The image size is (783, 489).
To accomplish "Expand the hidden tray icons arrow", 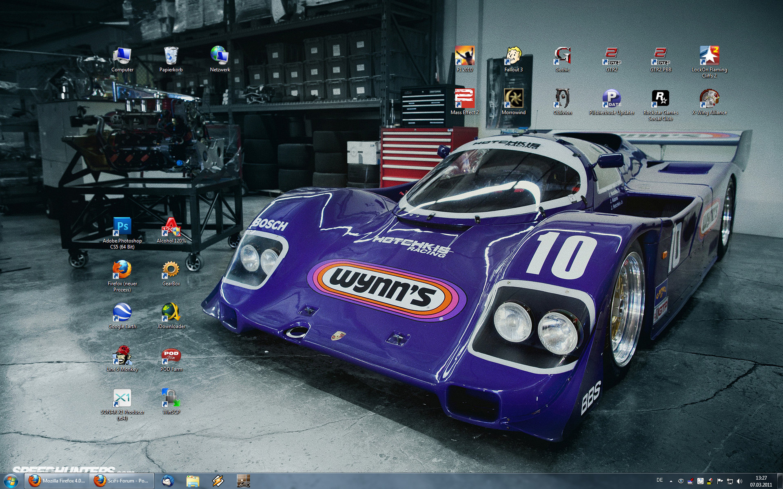I will coord(671,481).
